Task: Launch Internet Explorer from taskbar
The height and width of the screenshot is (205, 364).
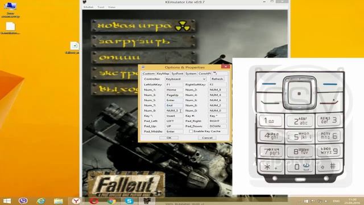Action: 41,201
